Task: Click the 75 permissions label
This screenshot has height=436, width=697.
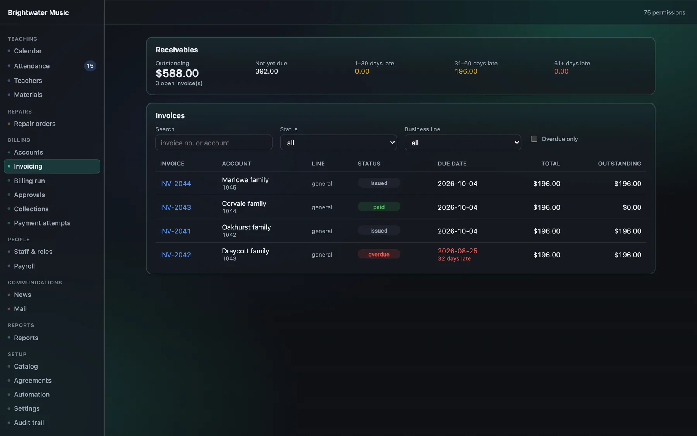Action: tap(664, 12)
